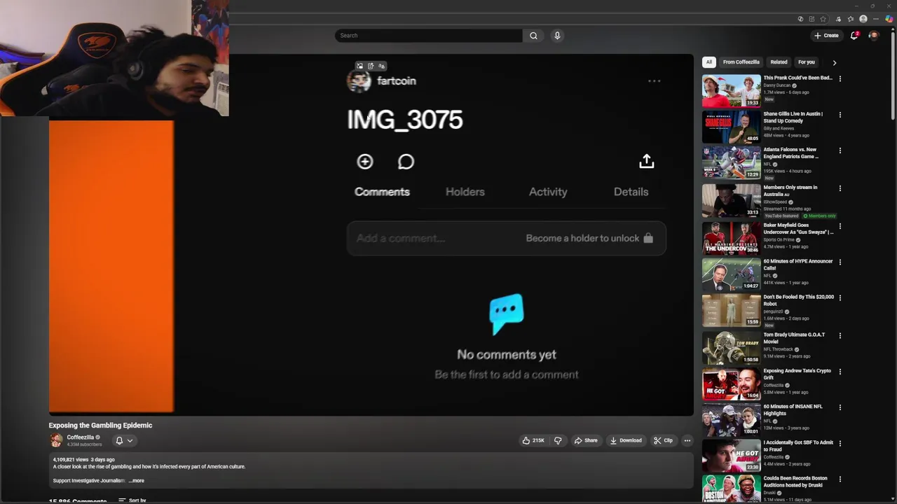This screenshot has width=897, height=504.
Task: Click the fartcoin profile avatar
Action: [359, 81]
